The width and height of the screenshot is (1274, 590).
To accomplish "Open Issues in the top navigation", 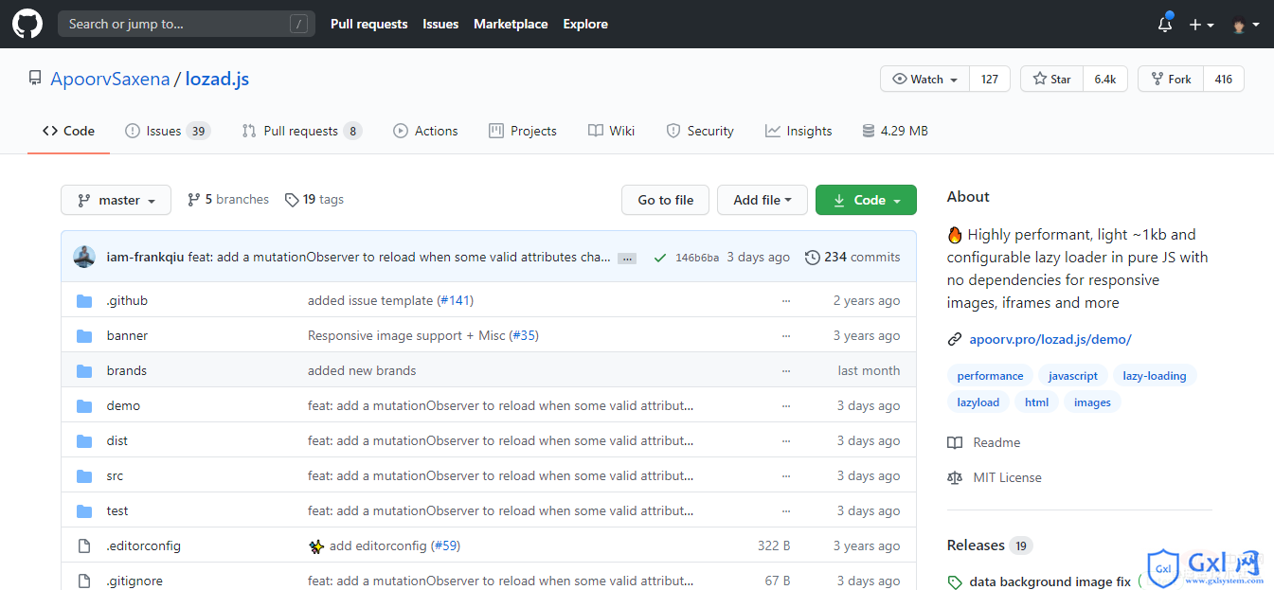I will [x=440, y=24].
